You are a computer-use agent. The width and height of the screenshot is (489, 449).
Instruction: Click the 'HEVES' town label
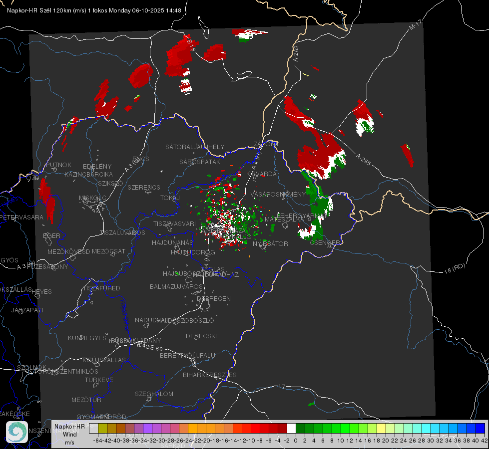pos(41,292)
